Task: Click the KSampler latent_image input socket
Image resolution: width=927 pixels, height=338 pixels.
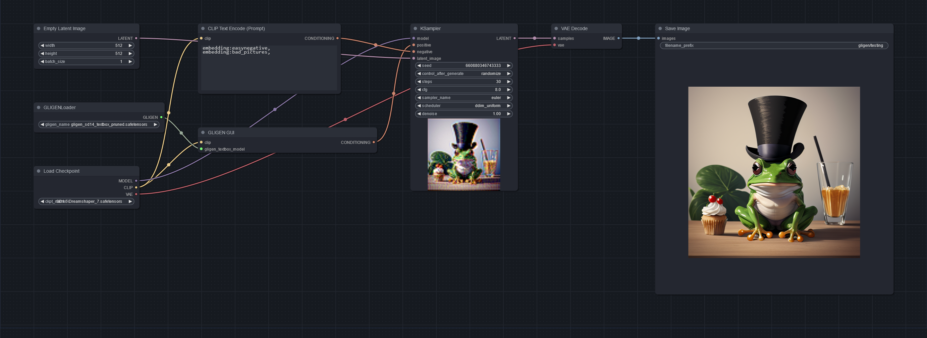Action: [414, 58]
